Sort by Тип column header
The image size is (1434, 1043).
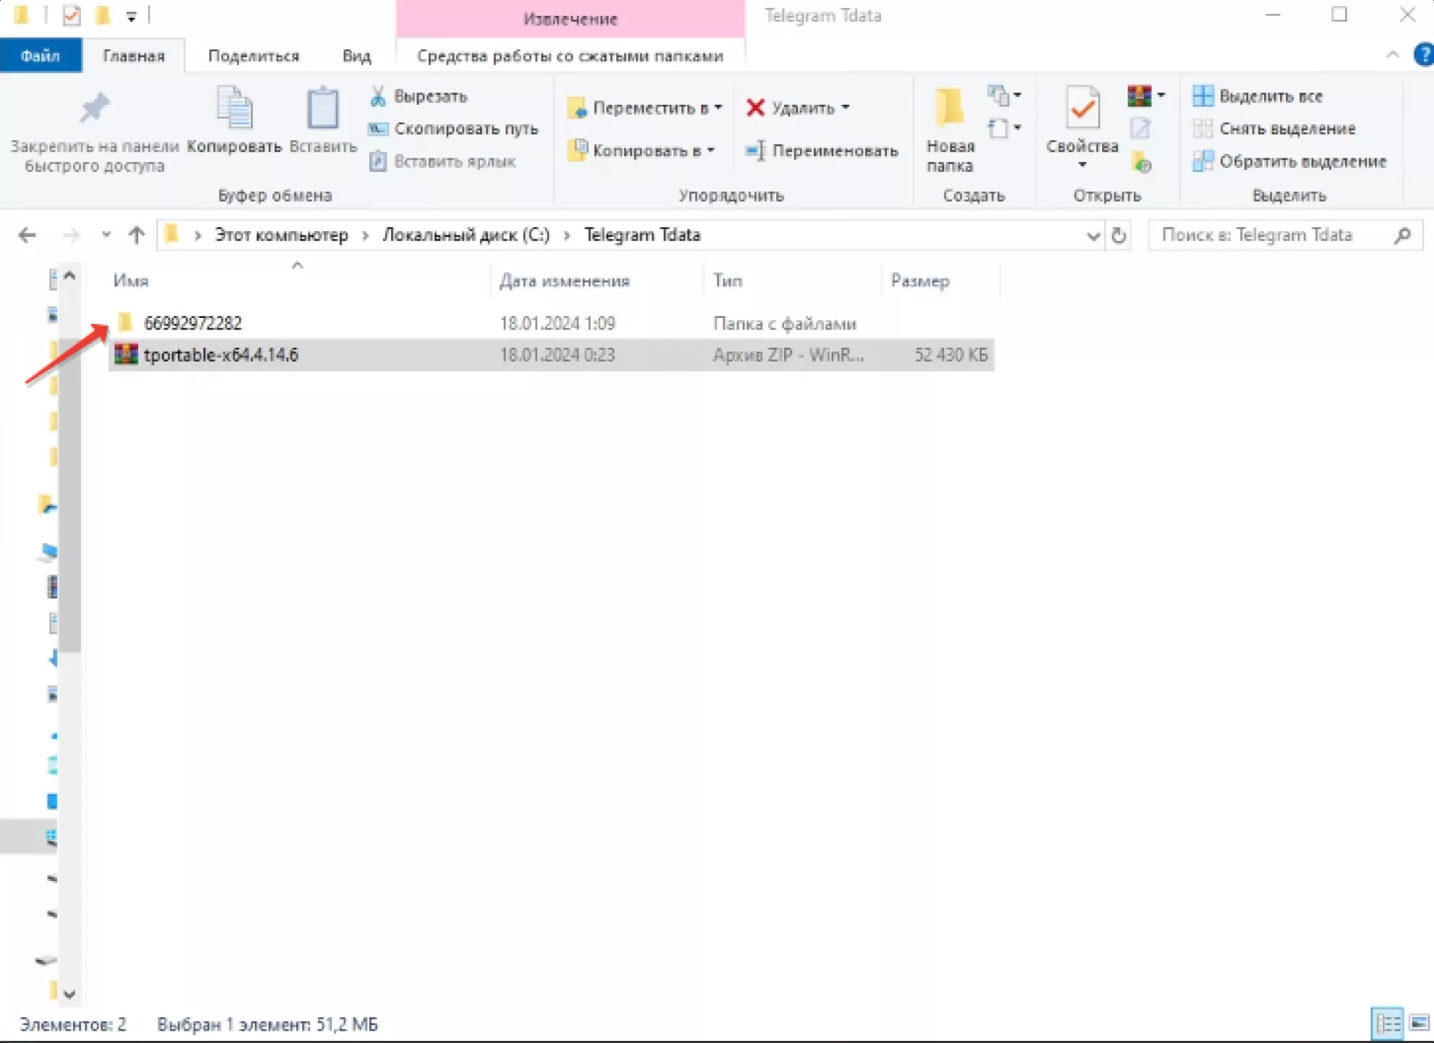(728, 280)
